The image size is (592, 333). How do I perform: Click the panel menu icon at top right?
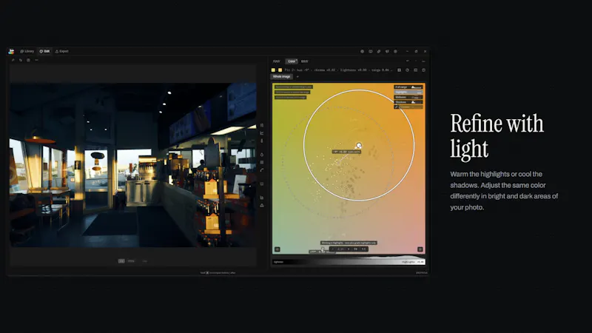[x=423, y=61]
